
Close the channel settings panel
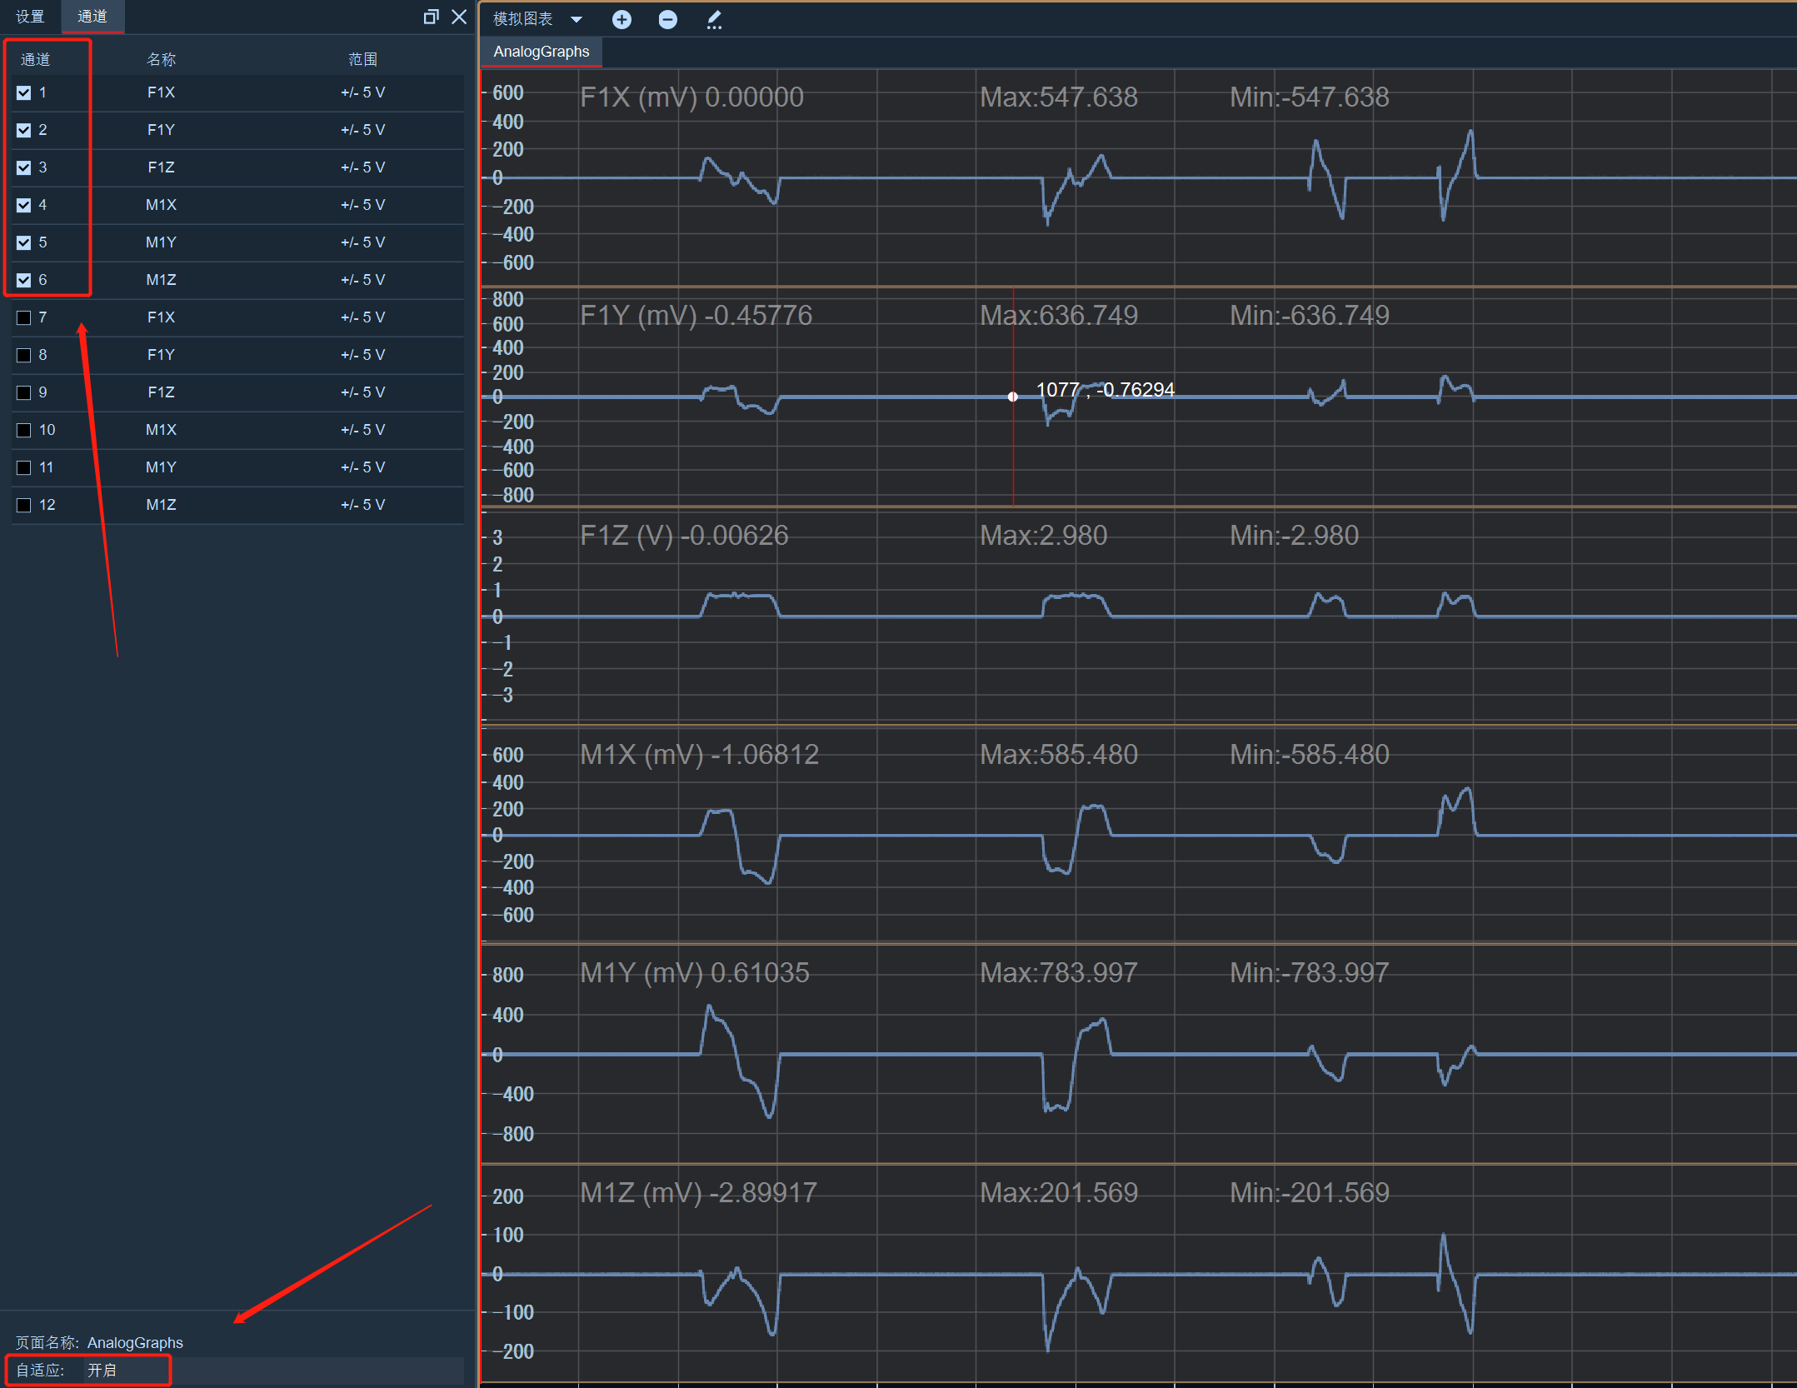(459, 17)
